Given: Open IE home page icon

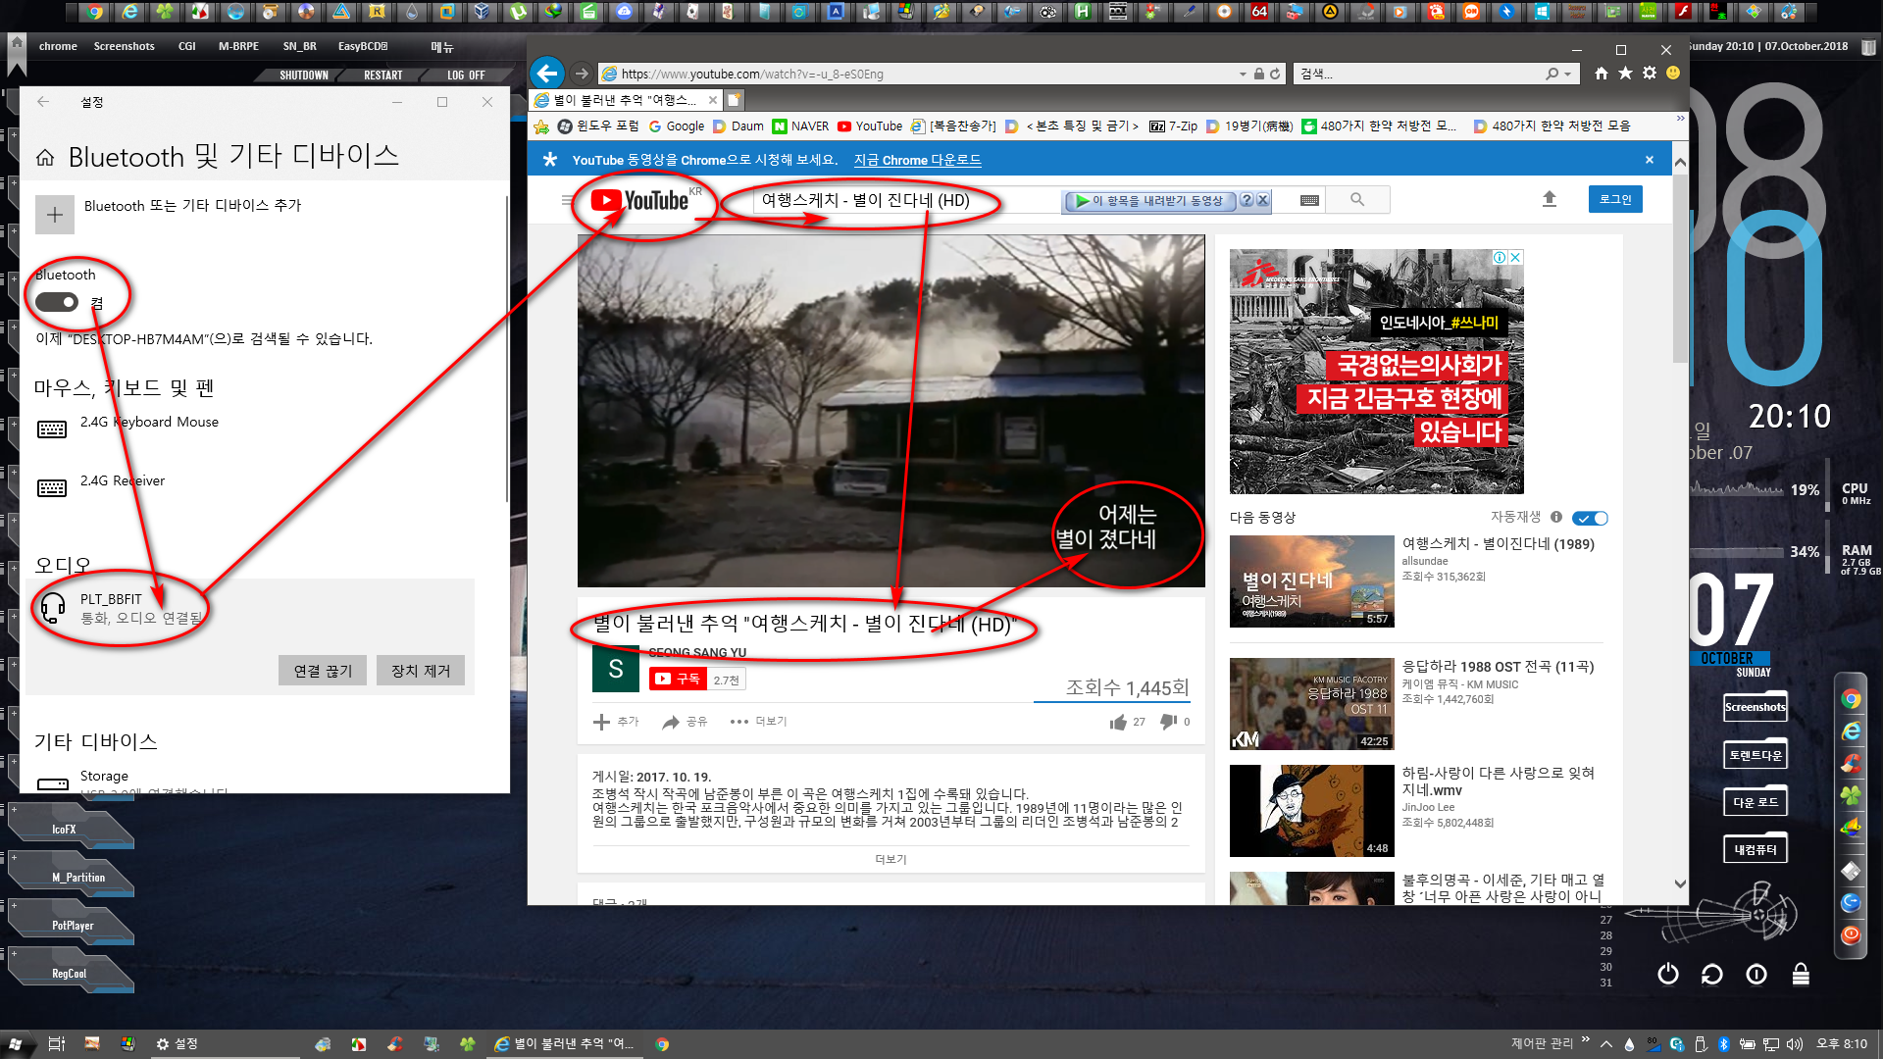Looking at the screenshot, I should coord(1602,74).
